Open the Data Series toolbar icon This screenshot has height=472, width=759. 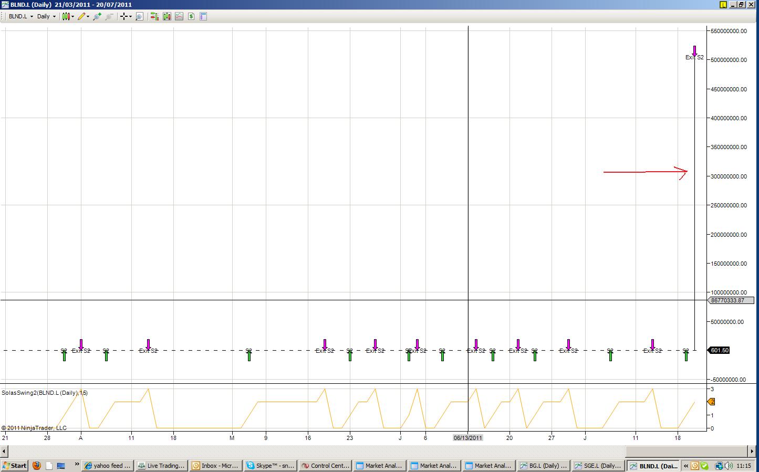click(x=167, y=16)
